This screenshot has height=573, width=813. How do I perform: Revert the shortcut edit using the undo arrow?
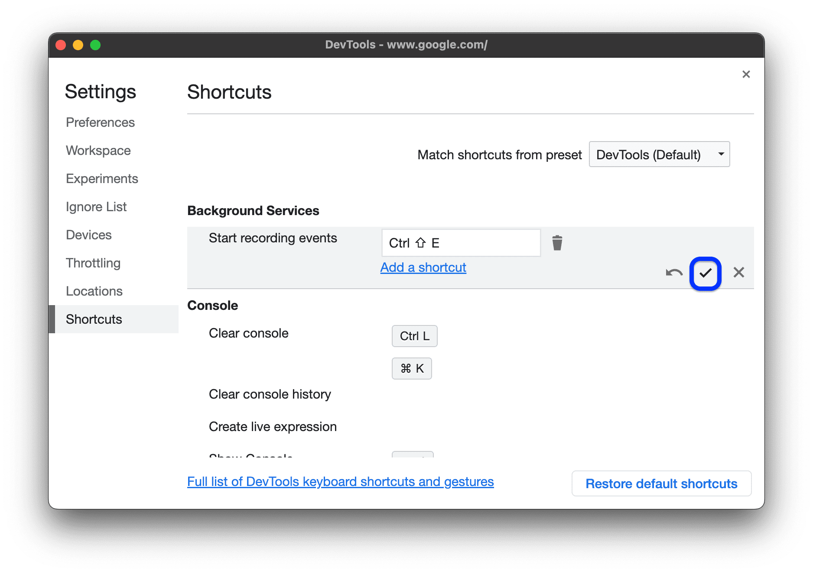(x=674, y=273)
